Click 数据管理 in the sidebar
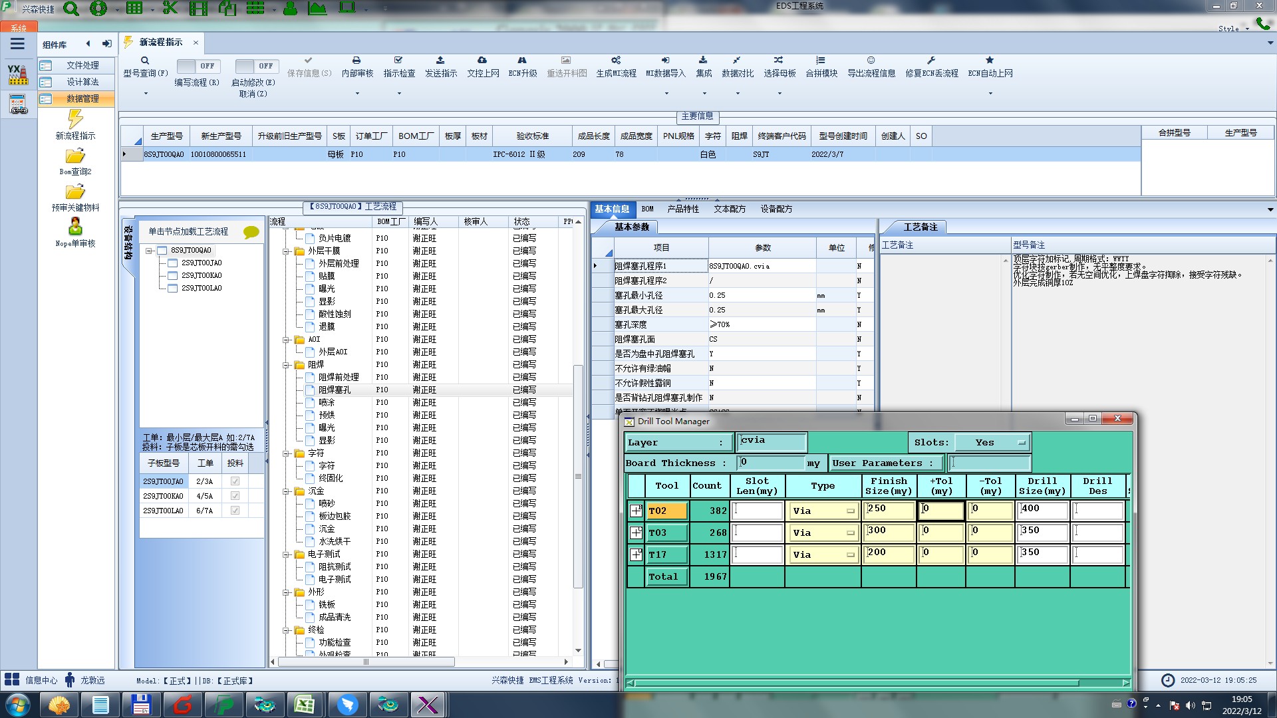This screenshot has height=718, width=1277. coord(82,98)
